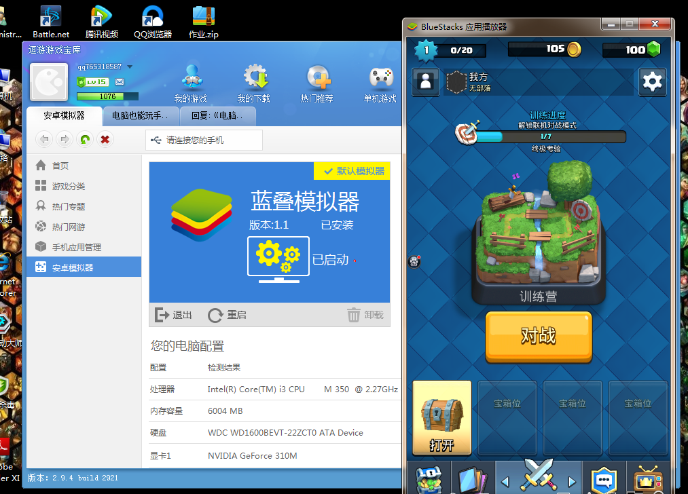Click the third 宝箱位 chest slot

(573, 418)
